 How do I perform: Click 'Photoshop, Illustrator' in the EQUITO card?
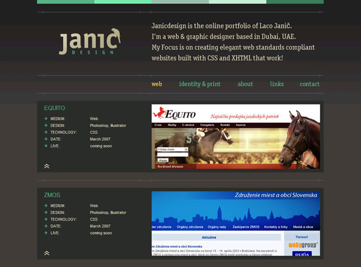click(x=108, y=126)
